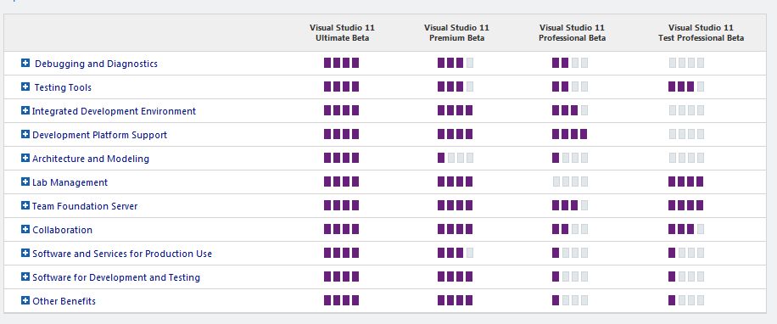The width and height of the screenshot is (777, 324).
Task: Click Premium bars for Software for Development and Testing
Action: click(x=456, y=277)
